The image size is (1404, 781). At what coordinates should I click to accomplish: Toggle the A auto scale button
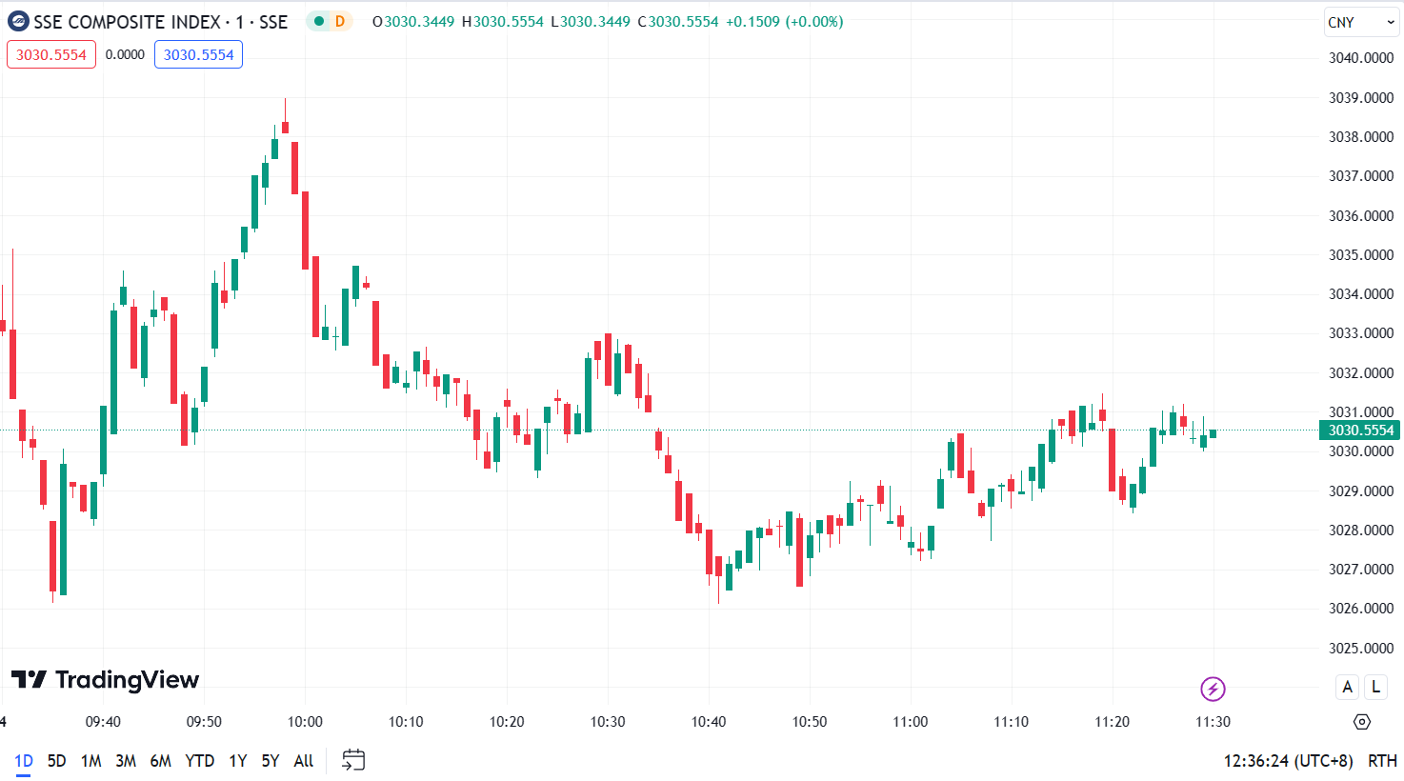1347,687
